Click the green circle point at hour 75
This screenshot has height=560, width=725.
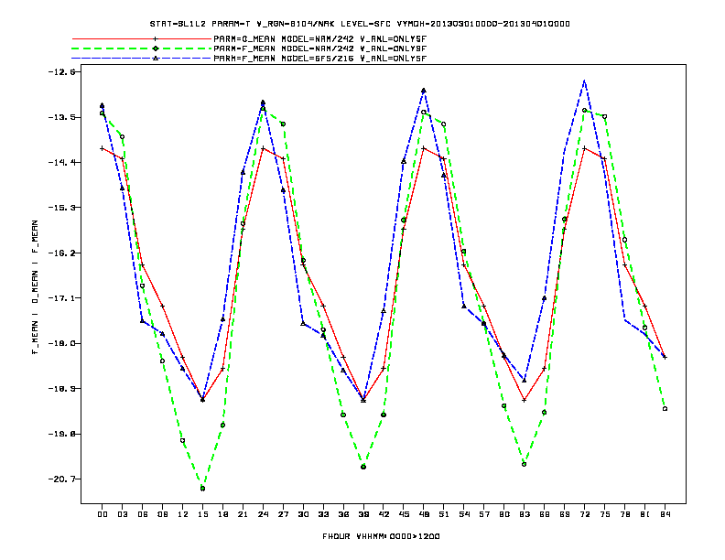click(x=605, y=116)
